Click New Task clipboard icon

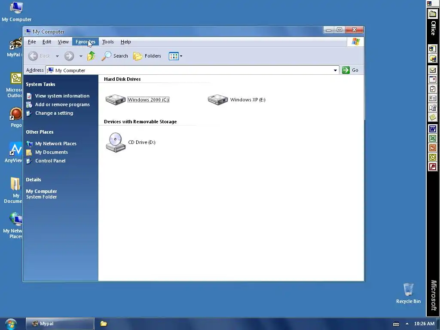click(433, 89)
